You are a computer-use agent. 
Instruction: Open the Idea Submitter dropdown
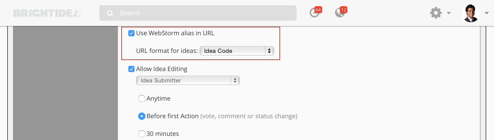[x=188, y=80]
